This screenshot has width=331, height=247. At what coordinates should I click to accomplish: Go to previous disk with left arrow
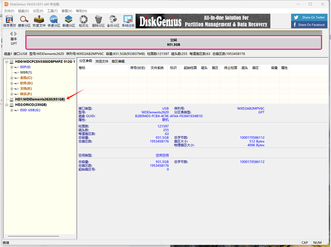11,34
